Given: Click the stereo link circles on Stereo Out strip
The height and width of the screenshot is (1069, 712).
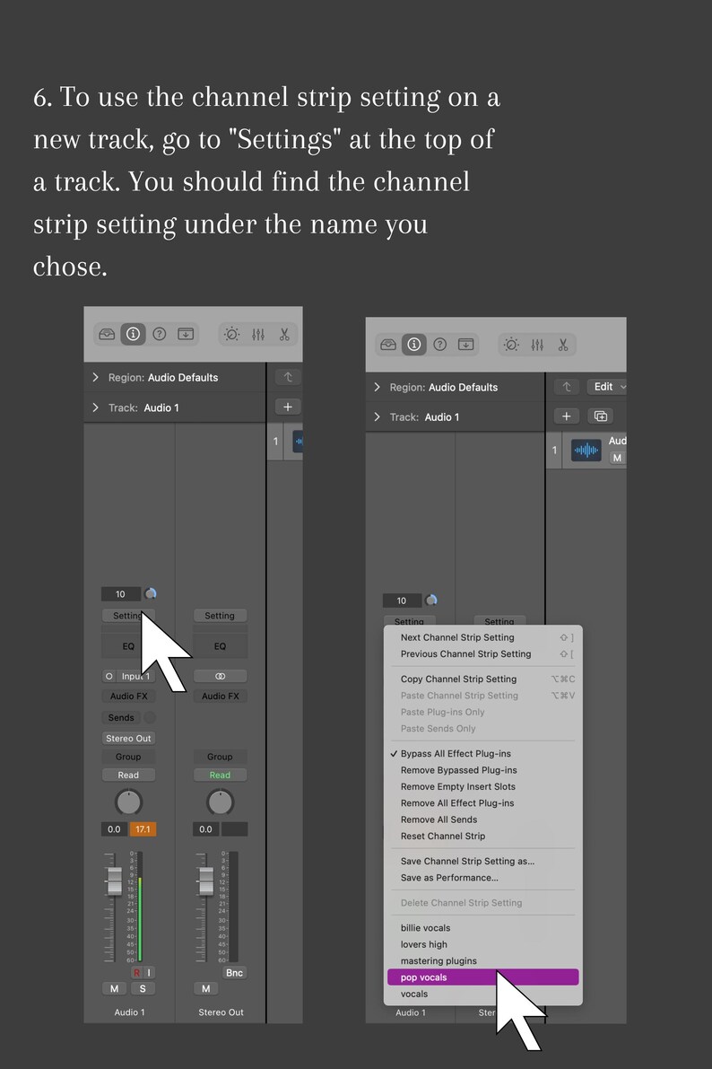Looking at the screenshot, I should point(220,676).
